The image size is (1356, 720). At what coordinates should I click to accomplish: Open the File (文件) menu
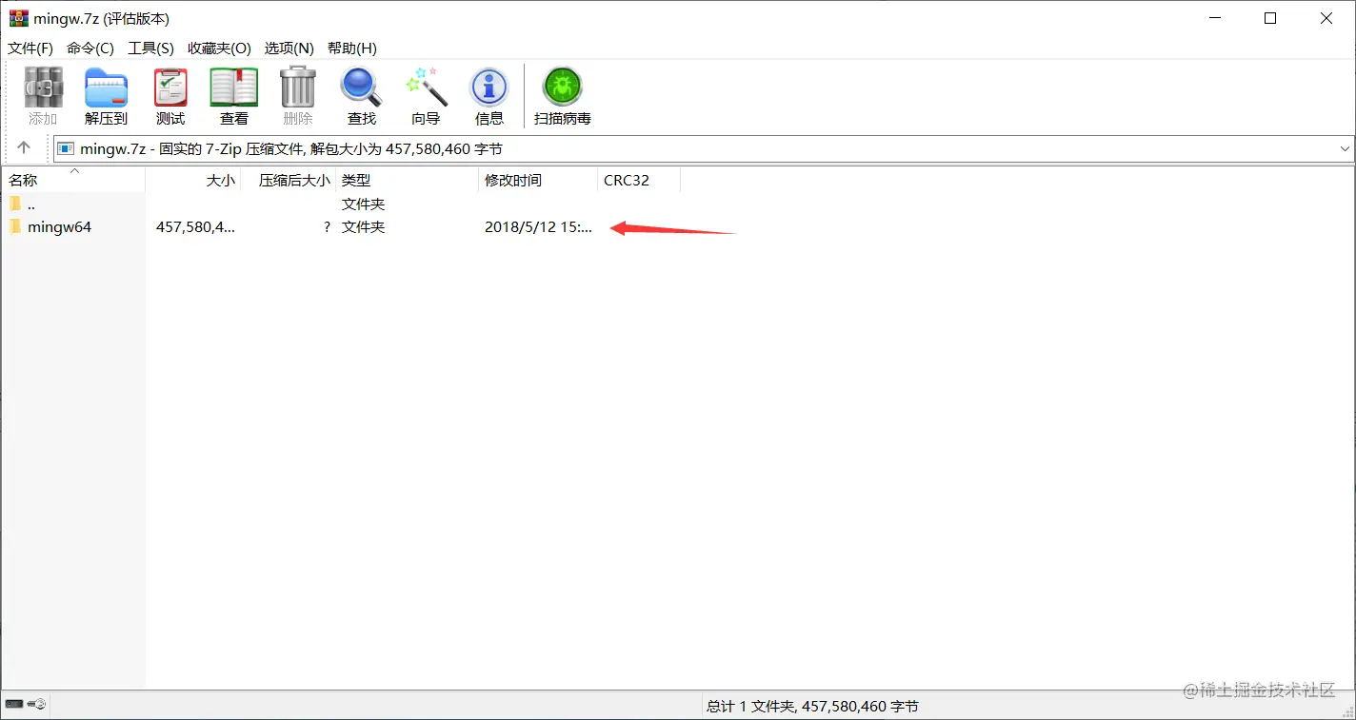[x=30, y=48]
